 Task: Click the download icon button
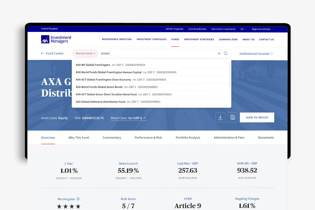tap(220, 118)
